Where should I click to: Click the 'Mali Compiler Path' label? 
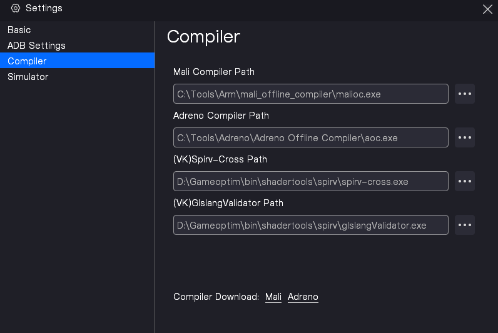pyautogui.click(x=214, y=72)
